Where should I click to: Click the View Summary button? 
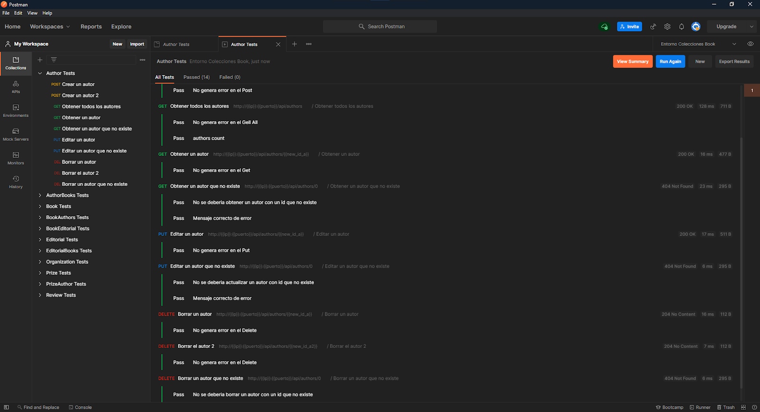point(633,61)
